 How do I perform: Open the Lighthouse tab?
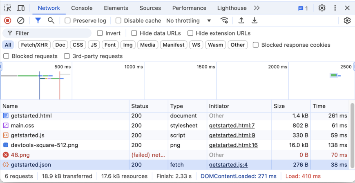coord(232,8)
